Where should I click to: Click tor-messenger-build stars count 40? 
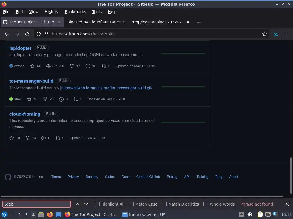click(32, 99)
